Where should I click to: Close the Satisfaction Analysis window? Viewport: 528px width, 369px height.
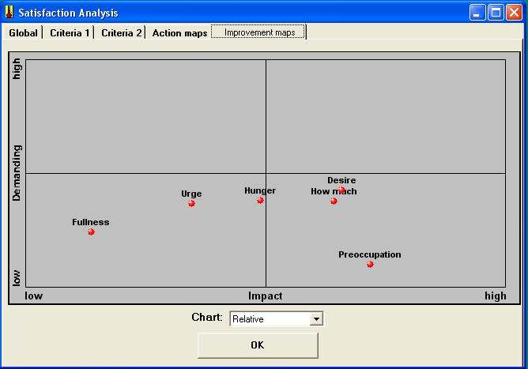[515, 13]
